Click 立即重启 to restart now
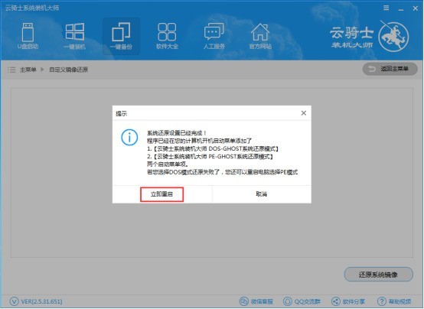Screen dimensions: 424x309 coord(161,194)
